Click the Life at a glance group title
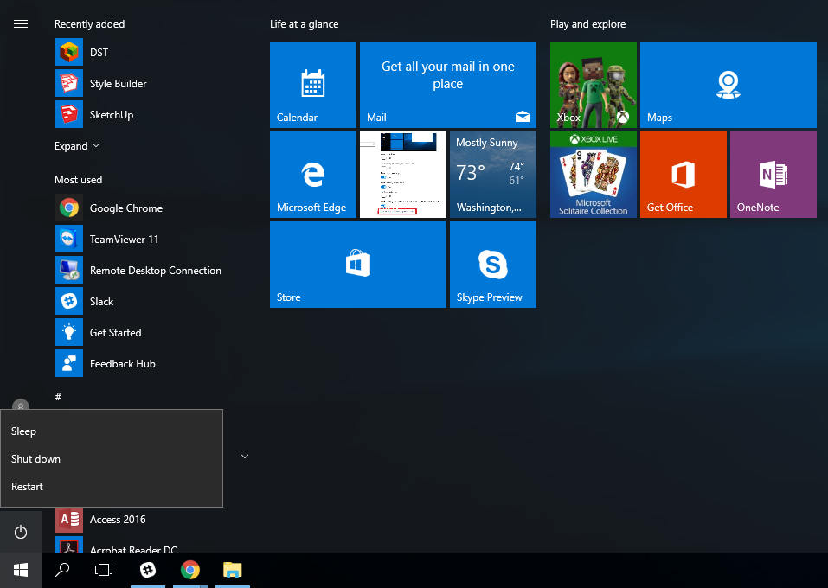This screenshot has width=828, height=588. click(305, 23)
